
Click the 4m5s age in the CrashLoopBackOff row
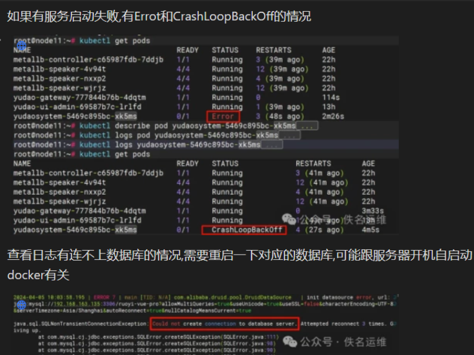point(372,230)
